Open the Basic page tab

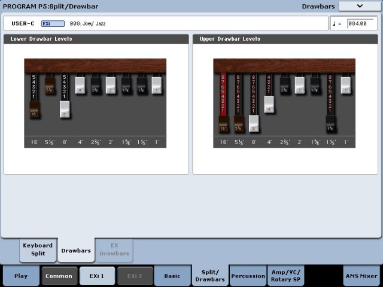172,276
